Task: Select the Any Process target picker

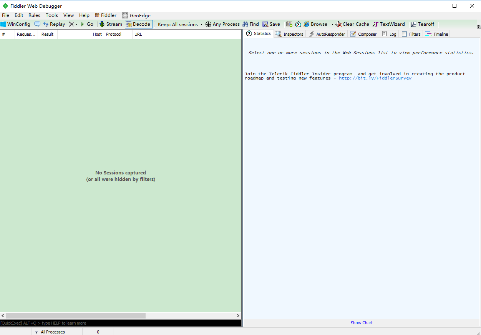Action: [x=222, y=24]
